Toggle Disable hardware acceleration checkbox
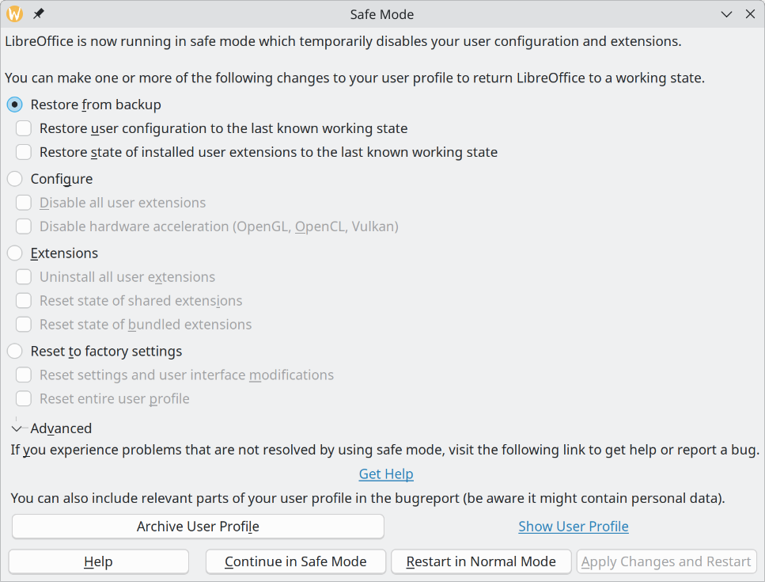 [25, 226]
